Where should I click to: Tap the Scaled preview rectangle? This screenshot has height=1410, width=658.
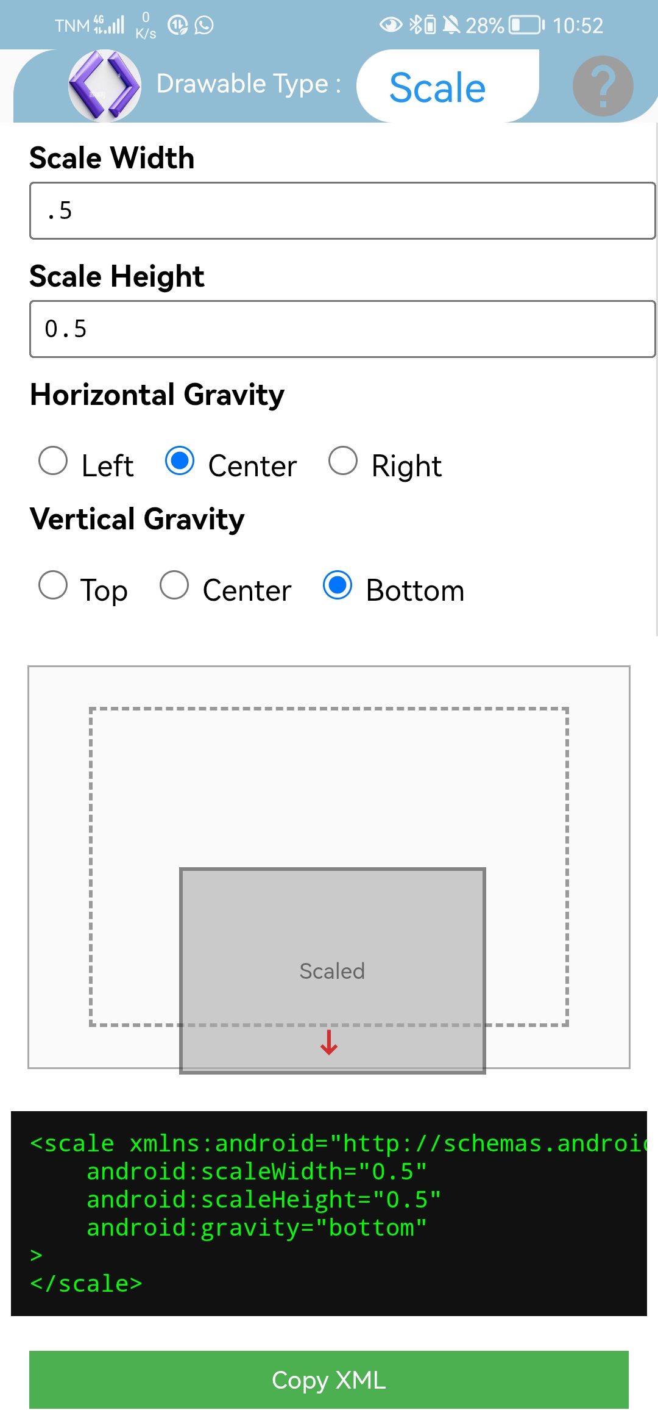click(332, 970)
